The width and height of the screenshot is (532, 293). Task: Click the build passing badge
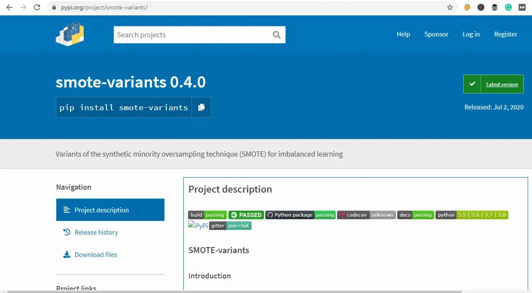pos(207,215)
